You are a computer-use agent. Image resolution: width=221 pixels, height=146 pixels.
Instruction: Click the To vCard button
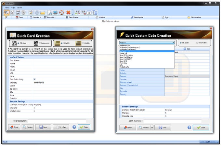pos(61,127)
